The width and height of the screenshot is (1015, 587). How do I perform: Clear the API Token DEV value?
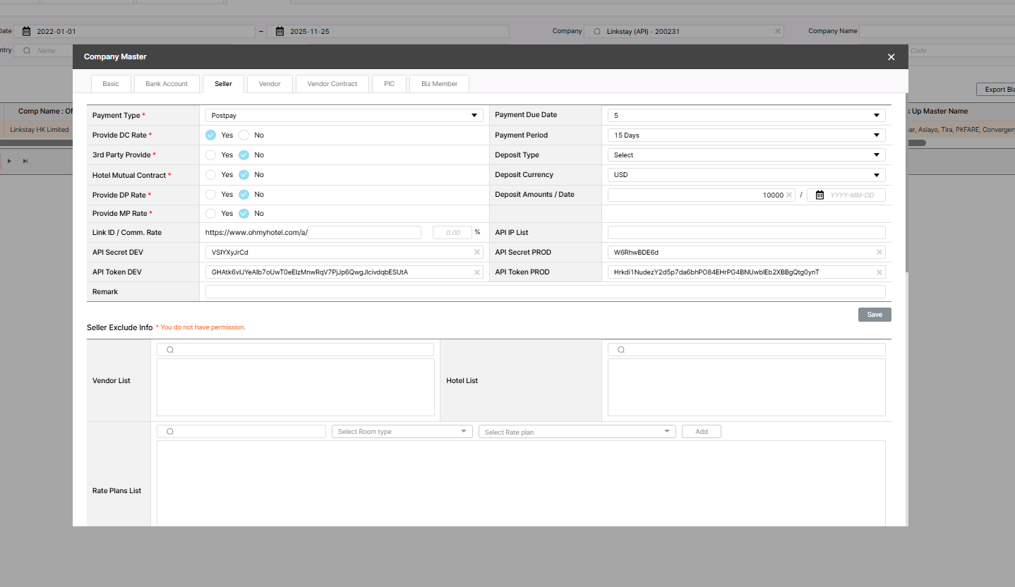477,272
